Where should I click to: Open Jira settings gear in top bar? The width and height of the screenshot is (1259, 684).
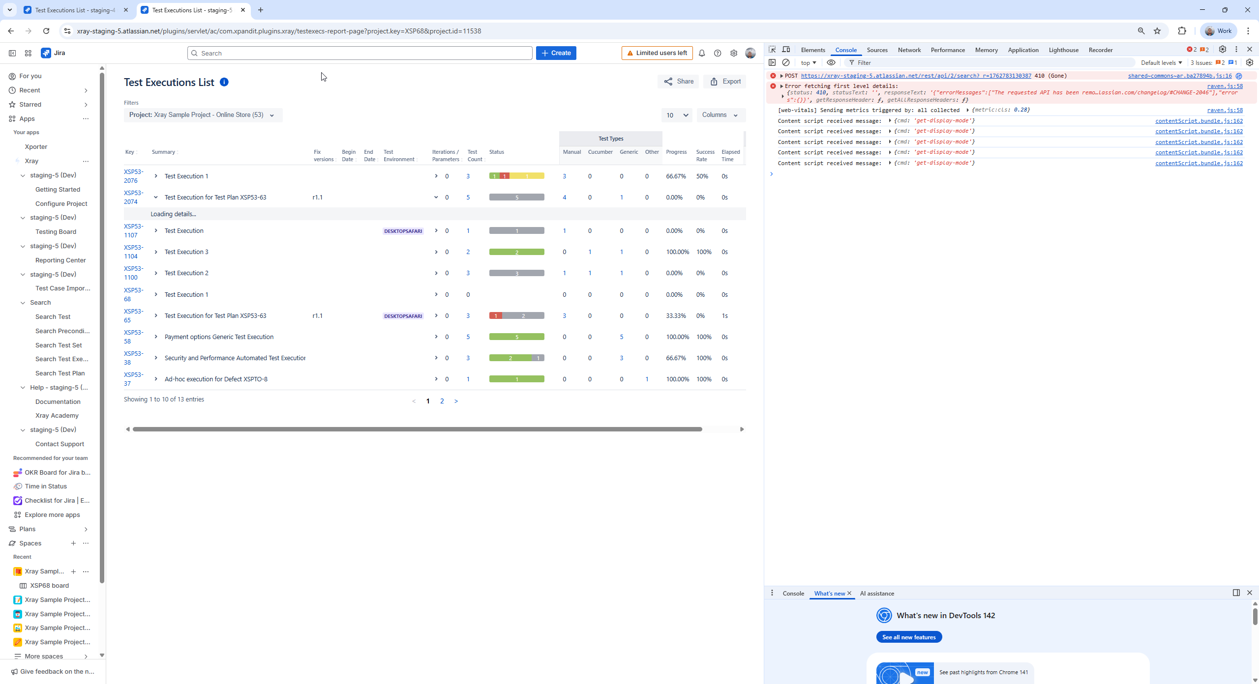point(733,53)
